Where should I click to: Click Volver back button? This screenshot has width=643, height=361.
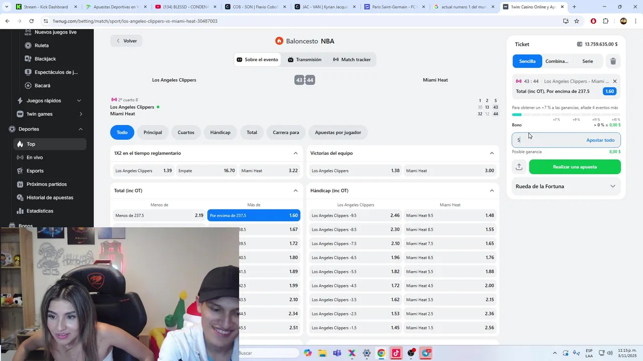tap(126, 41)
